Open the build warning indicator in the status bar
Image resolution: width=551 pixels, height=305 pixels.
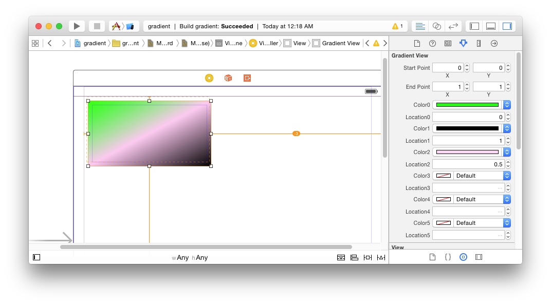tap(398, 26)
